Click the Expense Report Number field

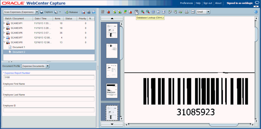[49, 77]
